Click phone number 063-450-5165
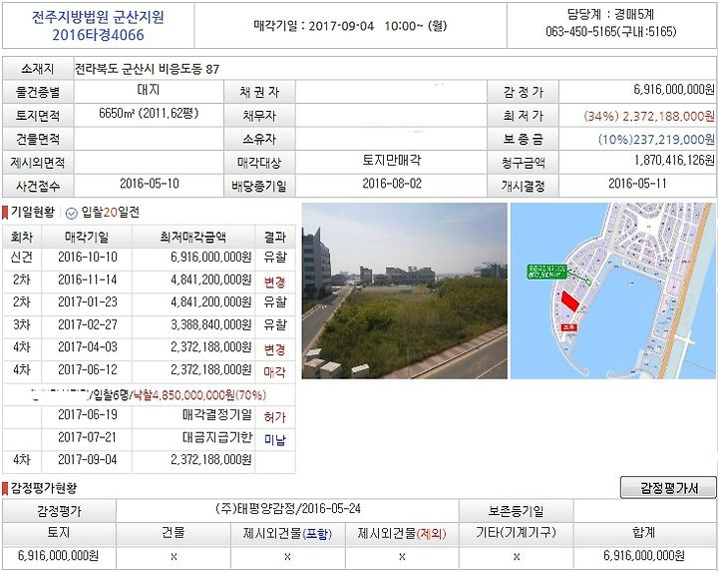 point(580,32)
